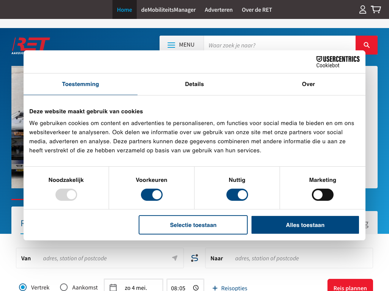The width and height of the screenshot is (389, 291).
Task: Click the Alles toestaan button
Action: (305, 225)
